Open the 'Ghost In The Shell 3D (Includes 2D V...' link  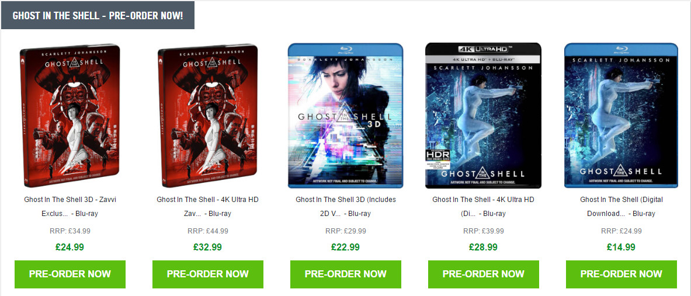click(x=346, y=207)
